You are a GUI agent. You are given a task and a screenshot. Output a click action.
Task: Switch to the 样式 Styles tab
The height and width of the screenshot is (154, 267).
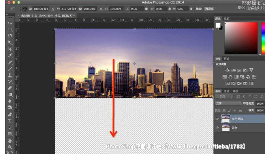[226, 59]
